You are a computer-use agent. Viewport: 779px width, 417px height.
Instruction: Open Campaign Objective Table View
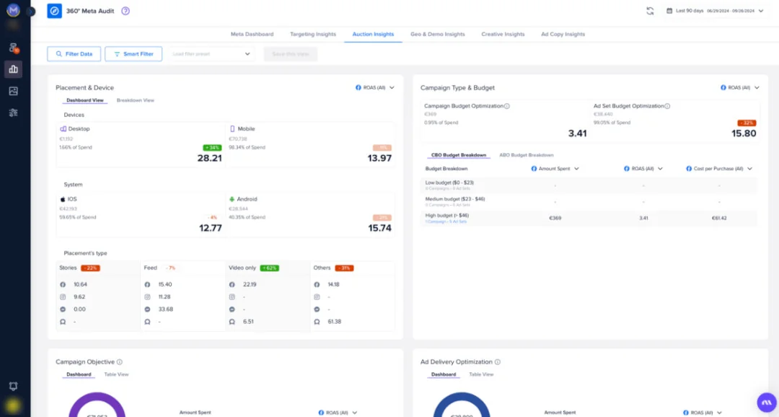click(x=116, y=374)
